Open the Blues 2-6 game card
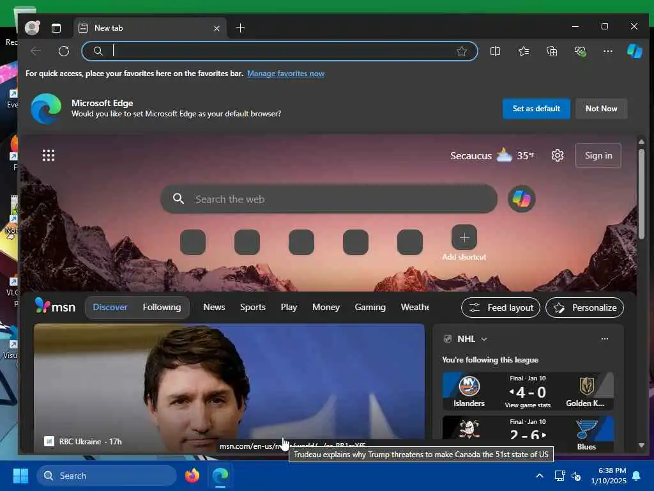 click(x=528, y=433)
